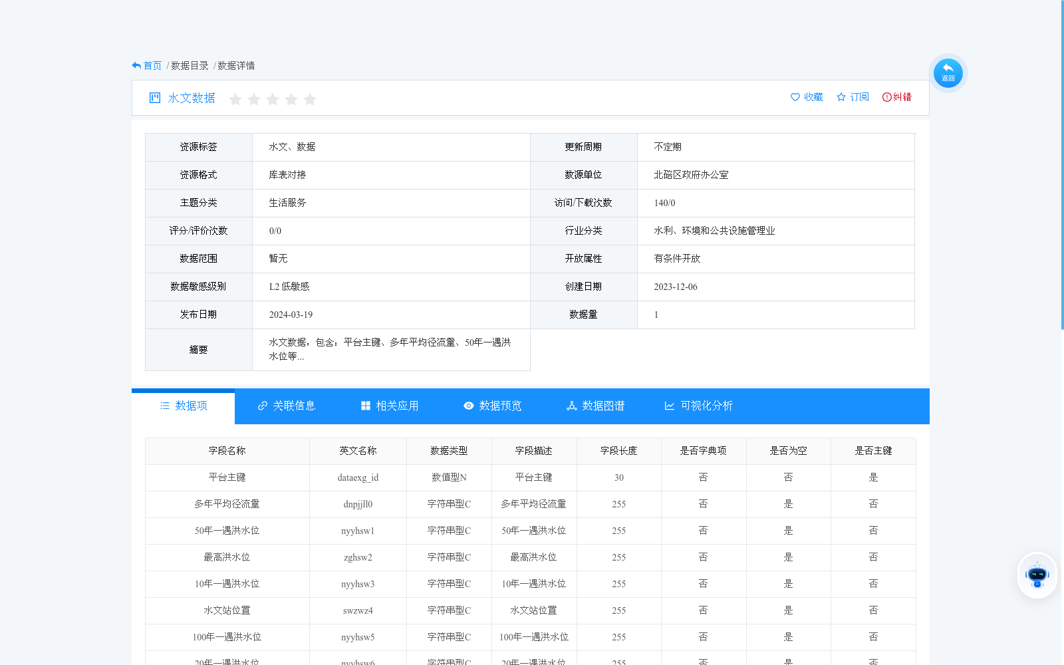Rate five stars for 水文数据
Screen dimensions: 1064x665
(x=310, y=99)
